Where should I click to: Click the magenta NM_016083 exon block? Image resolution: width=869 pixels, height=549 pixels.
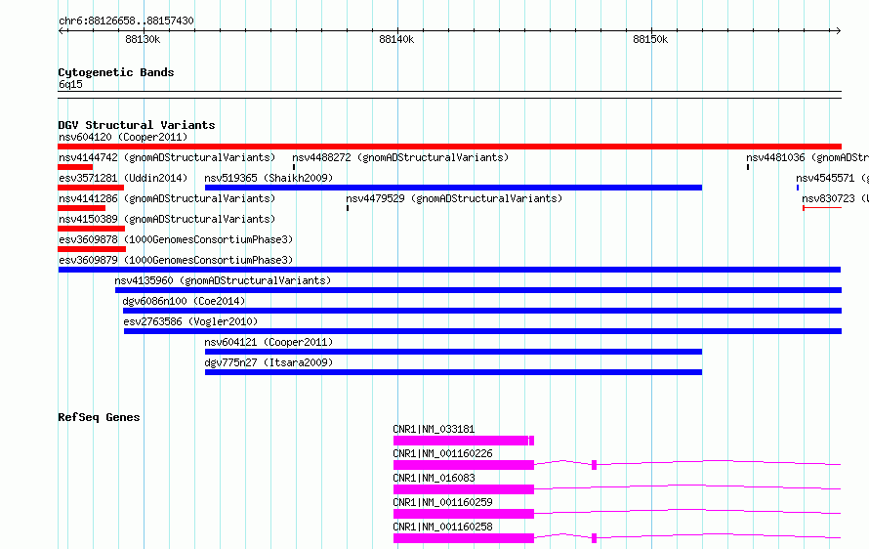pyautogui.click(x=464, y=489)
